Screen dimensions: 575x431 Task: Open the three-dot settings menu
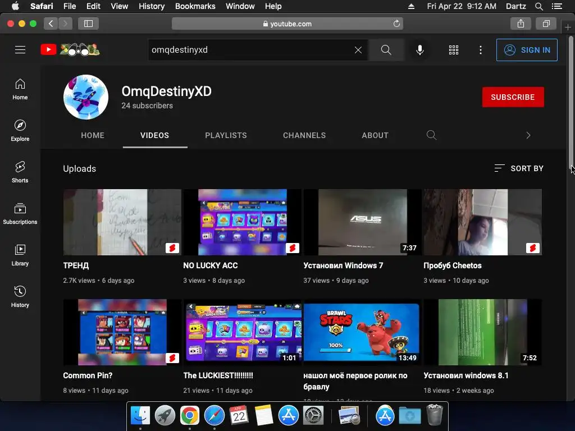tap(481, 50)
